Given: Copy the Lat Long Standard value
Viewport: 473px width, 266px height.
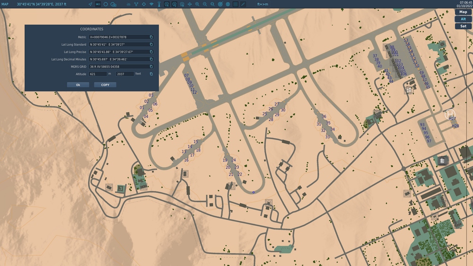Looking at the screenshot, I should (151, 44).
